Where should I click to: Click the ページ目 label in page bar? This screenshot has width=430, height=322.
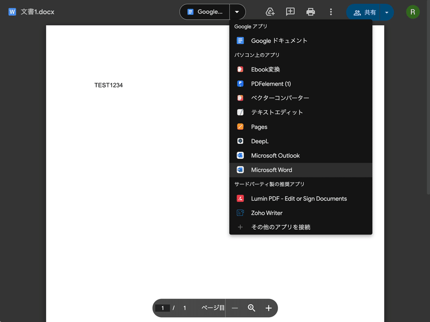point(213,308)
